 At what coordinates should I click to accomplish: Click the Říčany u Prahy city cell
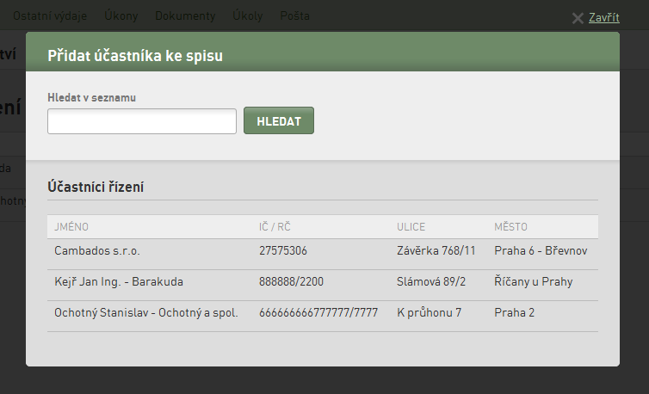point(534,282)
